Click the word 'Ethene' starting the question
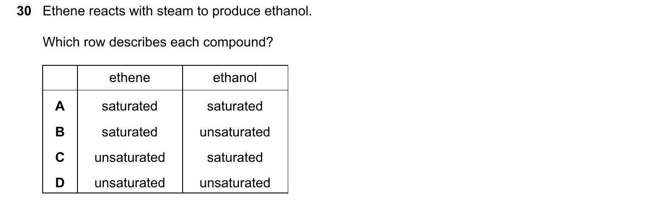The height and width of the screenshot is (200, 660). point(64,12)
